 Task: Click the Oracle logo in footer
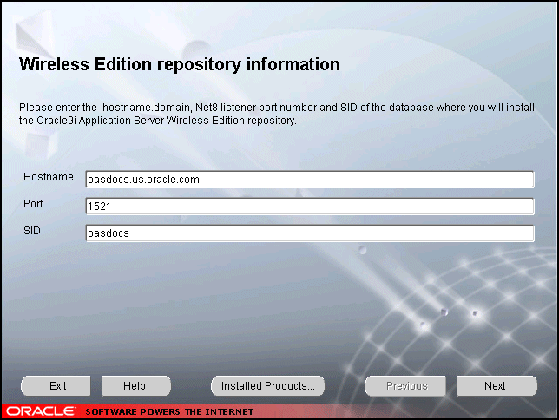click(x=41, y=411)
